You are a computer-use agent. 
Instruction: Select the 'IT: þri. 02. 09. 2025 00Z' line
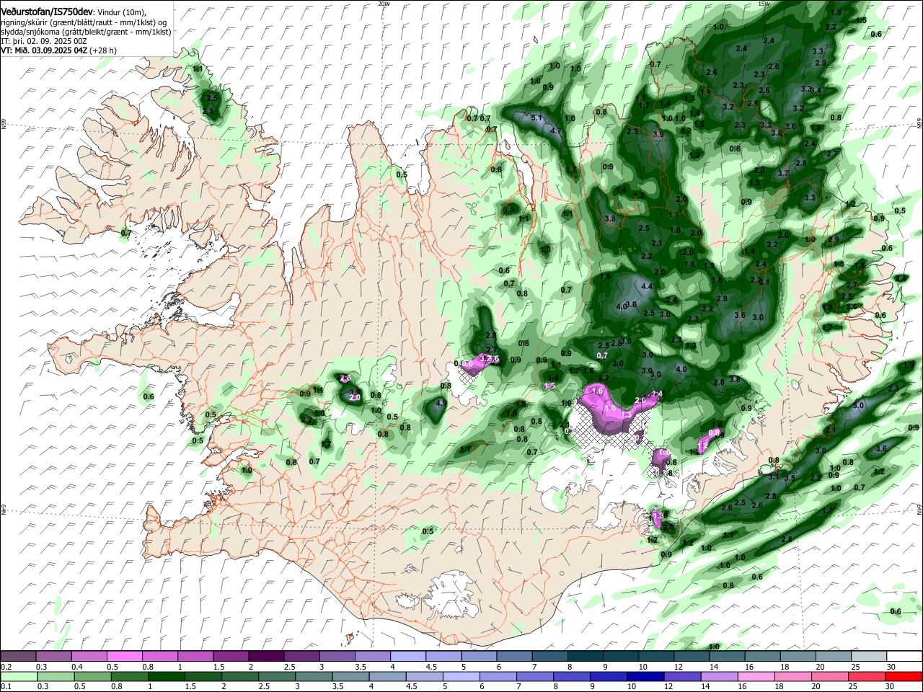(45, 41)
